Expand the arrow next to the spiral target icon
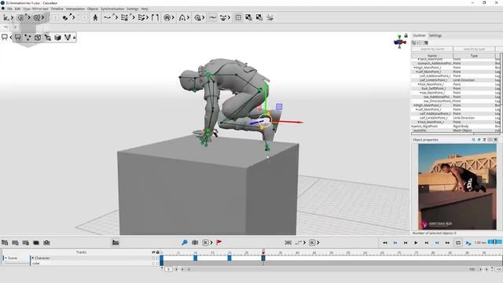This screenshot has height=283, width=503. click(173, 17)
